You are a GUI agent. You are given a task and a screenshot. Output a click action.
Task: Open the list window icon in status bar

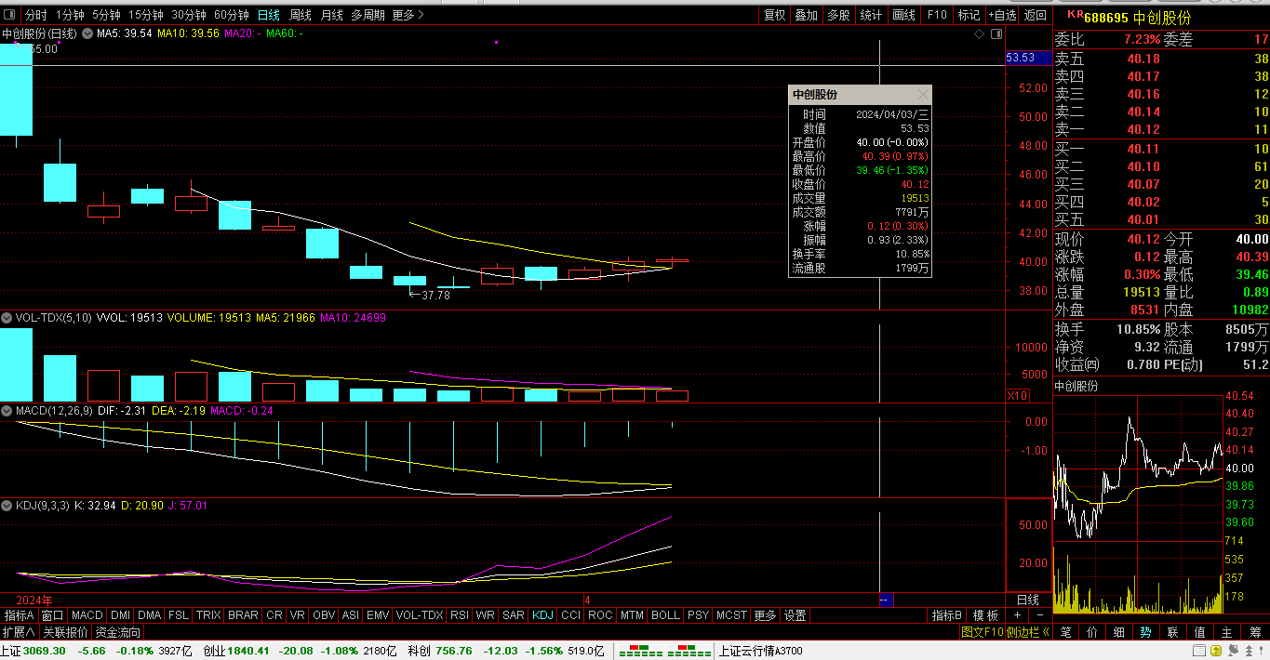(1199, 651)
